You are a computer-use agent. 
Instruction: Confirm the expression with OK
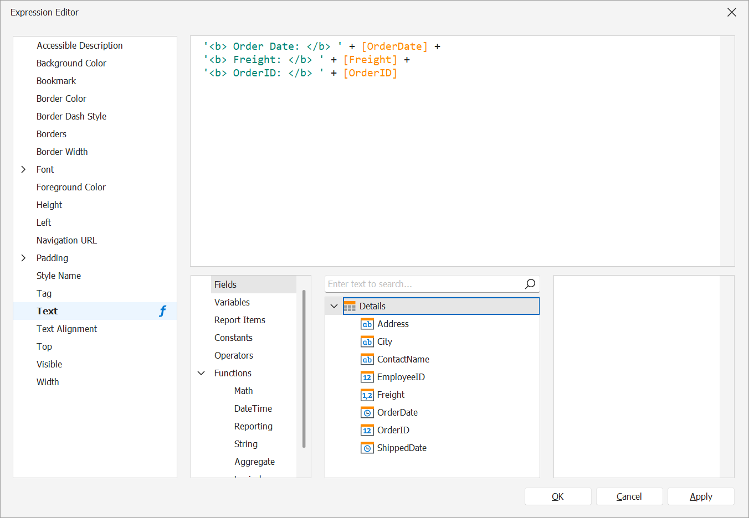pos(558,496)
